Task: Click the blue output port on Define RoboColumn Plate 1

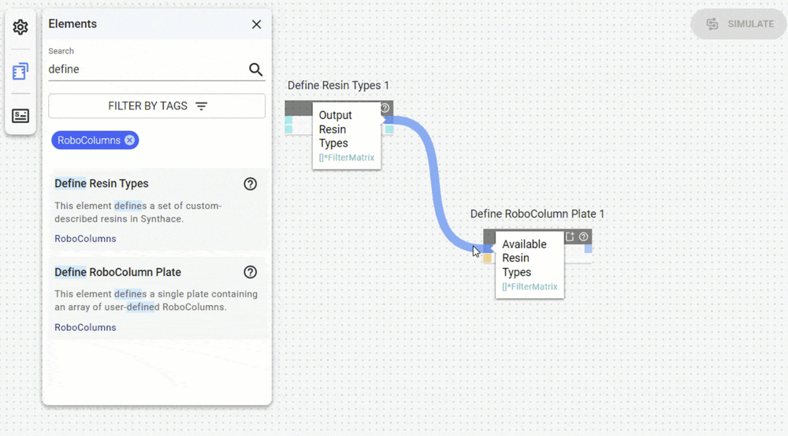Action: [x=588, y=248]
